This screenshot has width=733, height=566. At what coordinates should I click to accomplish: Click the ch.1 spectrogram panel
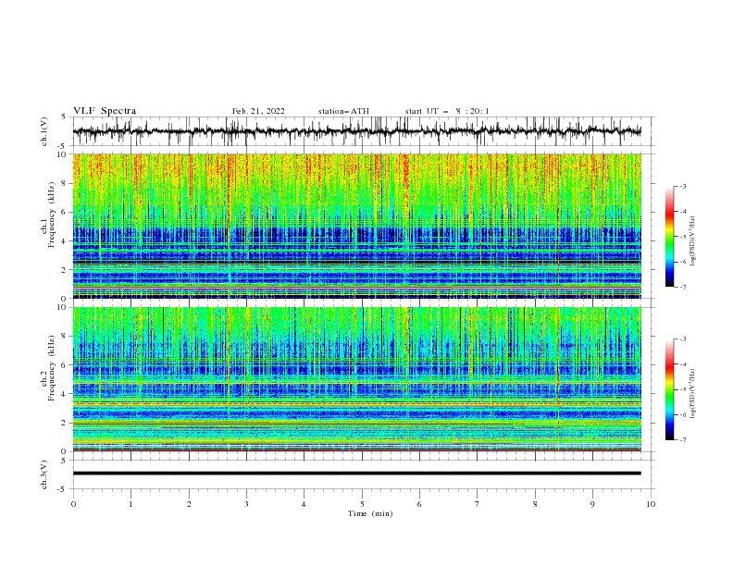click(356, 226)
